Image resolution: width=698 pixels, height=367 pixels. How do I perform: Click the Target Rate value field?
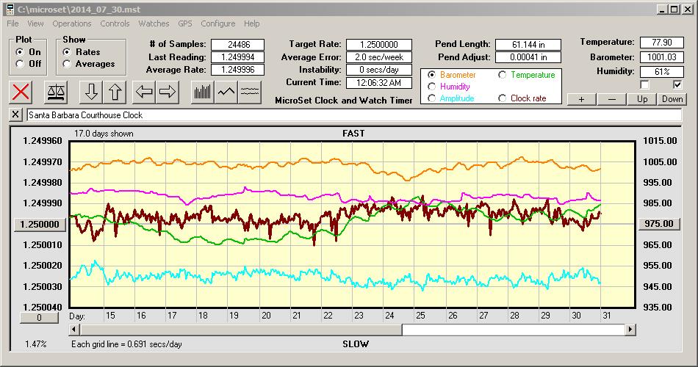coord(379,45)
